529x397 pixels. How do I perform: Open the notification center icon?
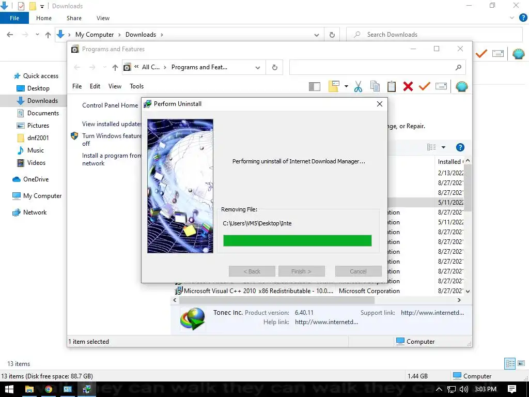click(x=512, y=389)
